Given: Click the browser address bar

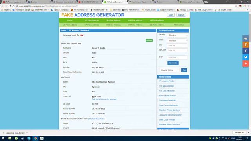Looking at the screenshot, I should (125, 6).
